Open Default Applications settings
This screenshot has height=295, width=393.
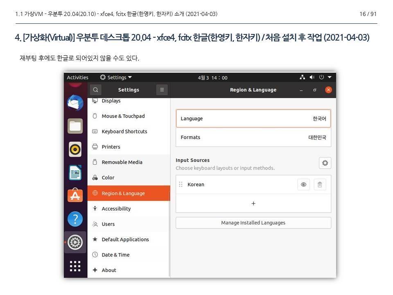coord(129,240)
